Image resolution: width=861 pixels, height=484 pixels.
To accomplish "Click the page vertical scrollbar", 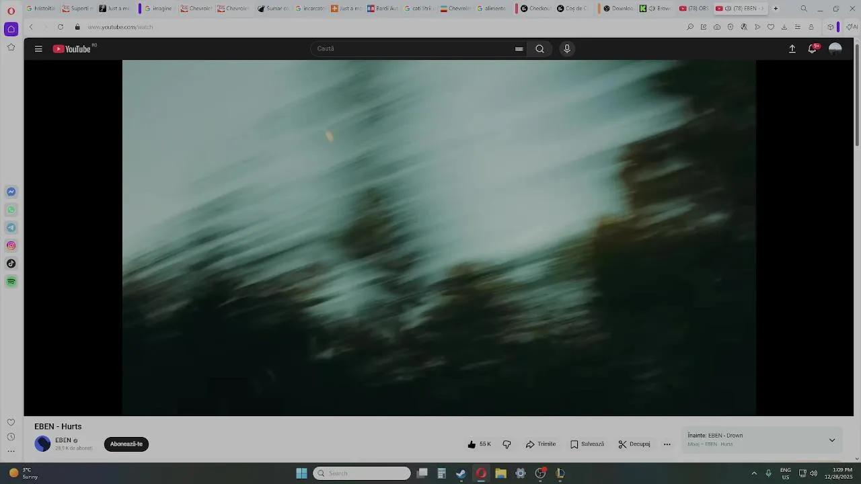I will tap(857, 94).
